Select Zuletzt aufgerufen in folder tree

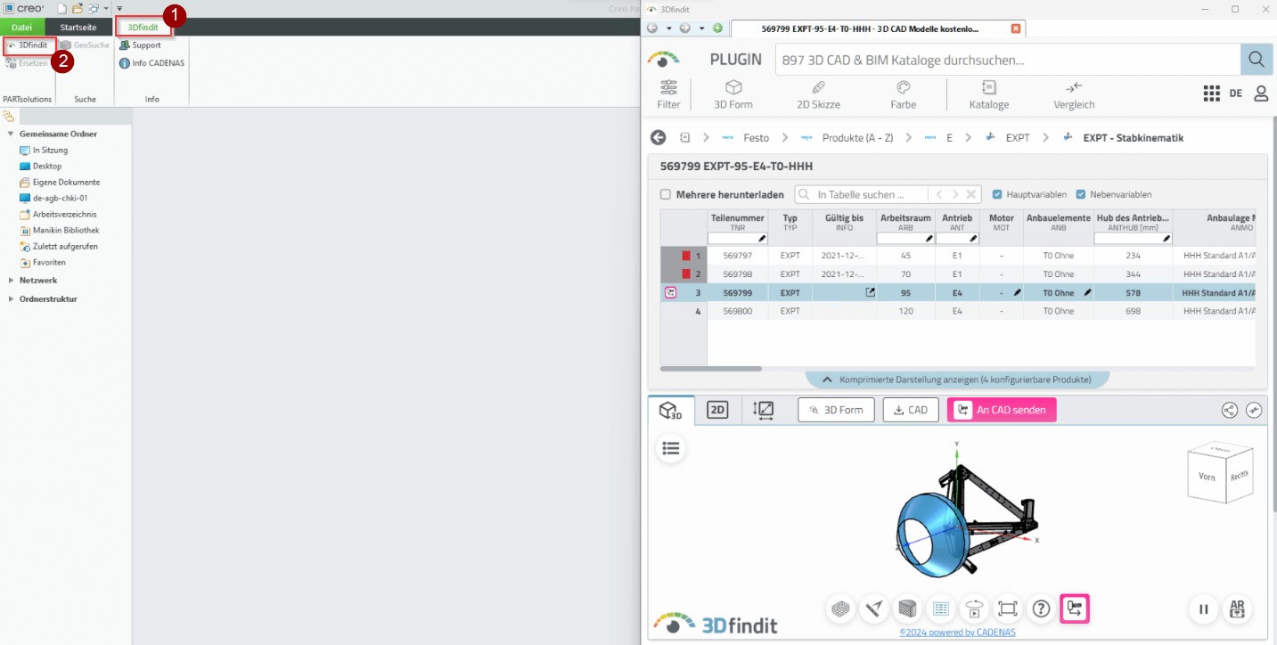(x=59, y=246)
